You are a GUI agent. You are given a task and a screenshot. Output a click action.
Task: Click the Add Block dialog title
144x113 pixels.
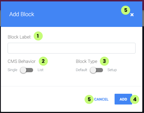click(x=22, y=14)
